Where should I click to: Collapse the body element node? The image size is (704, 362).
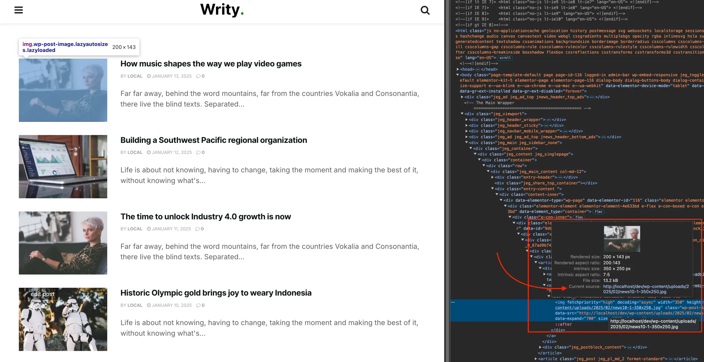point(458,75)
